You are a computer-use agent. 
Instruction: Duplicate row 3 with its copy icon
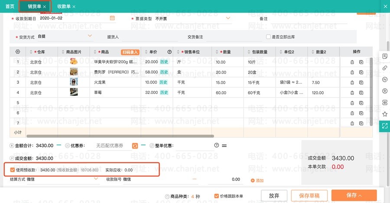[361, 82]
